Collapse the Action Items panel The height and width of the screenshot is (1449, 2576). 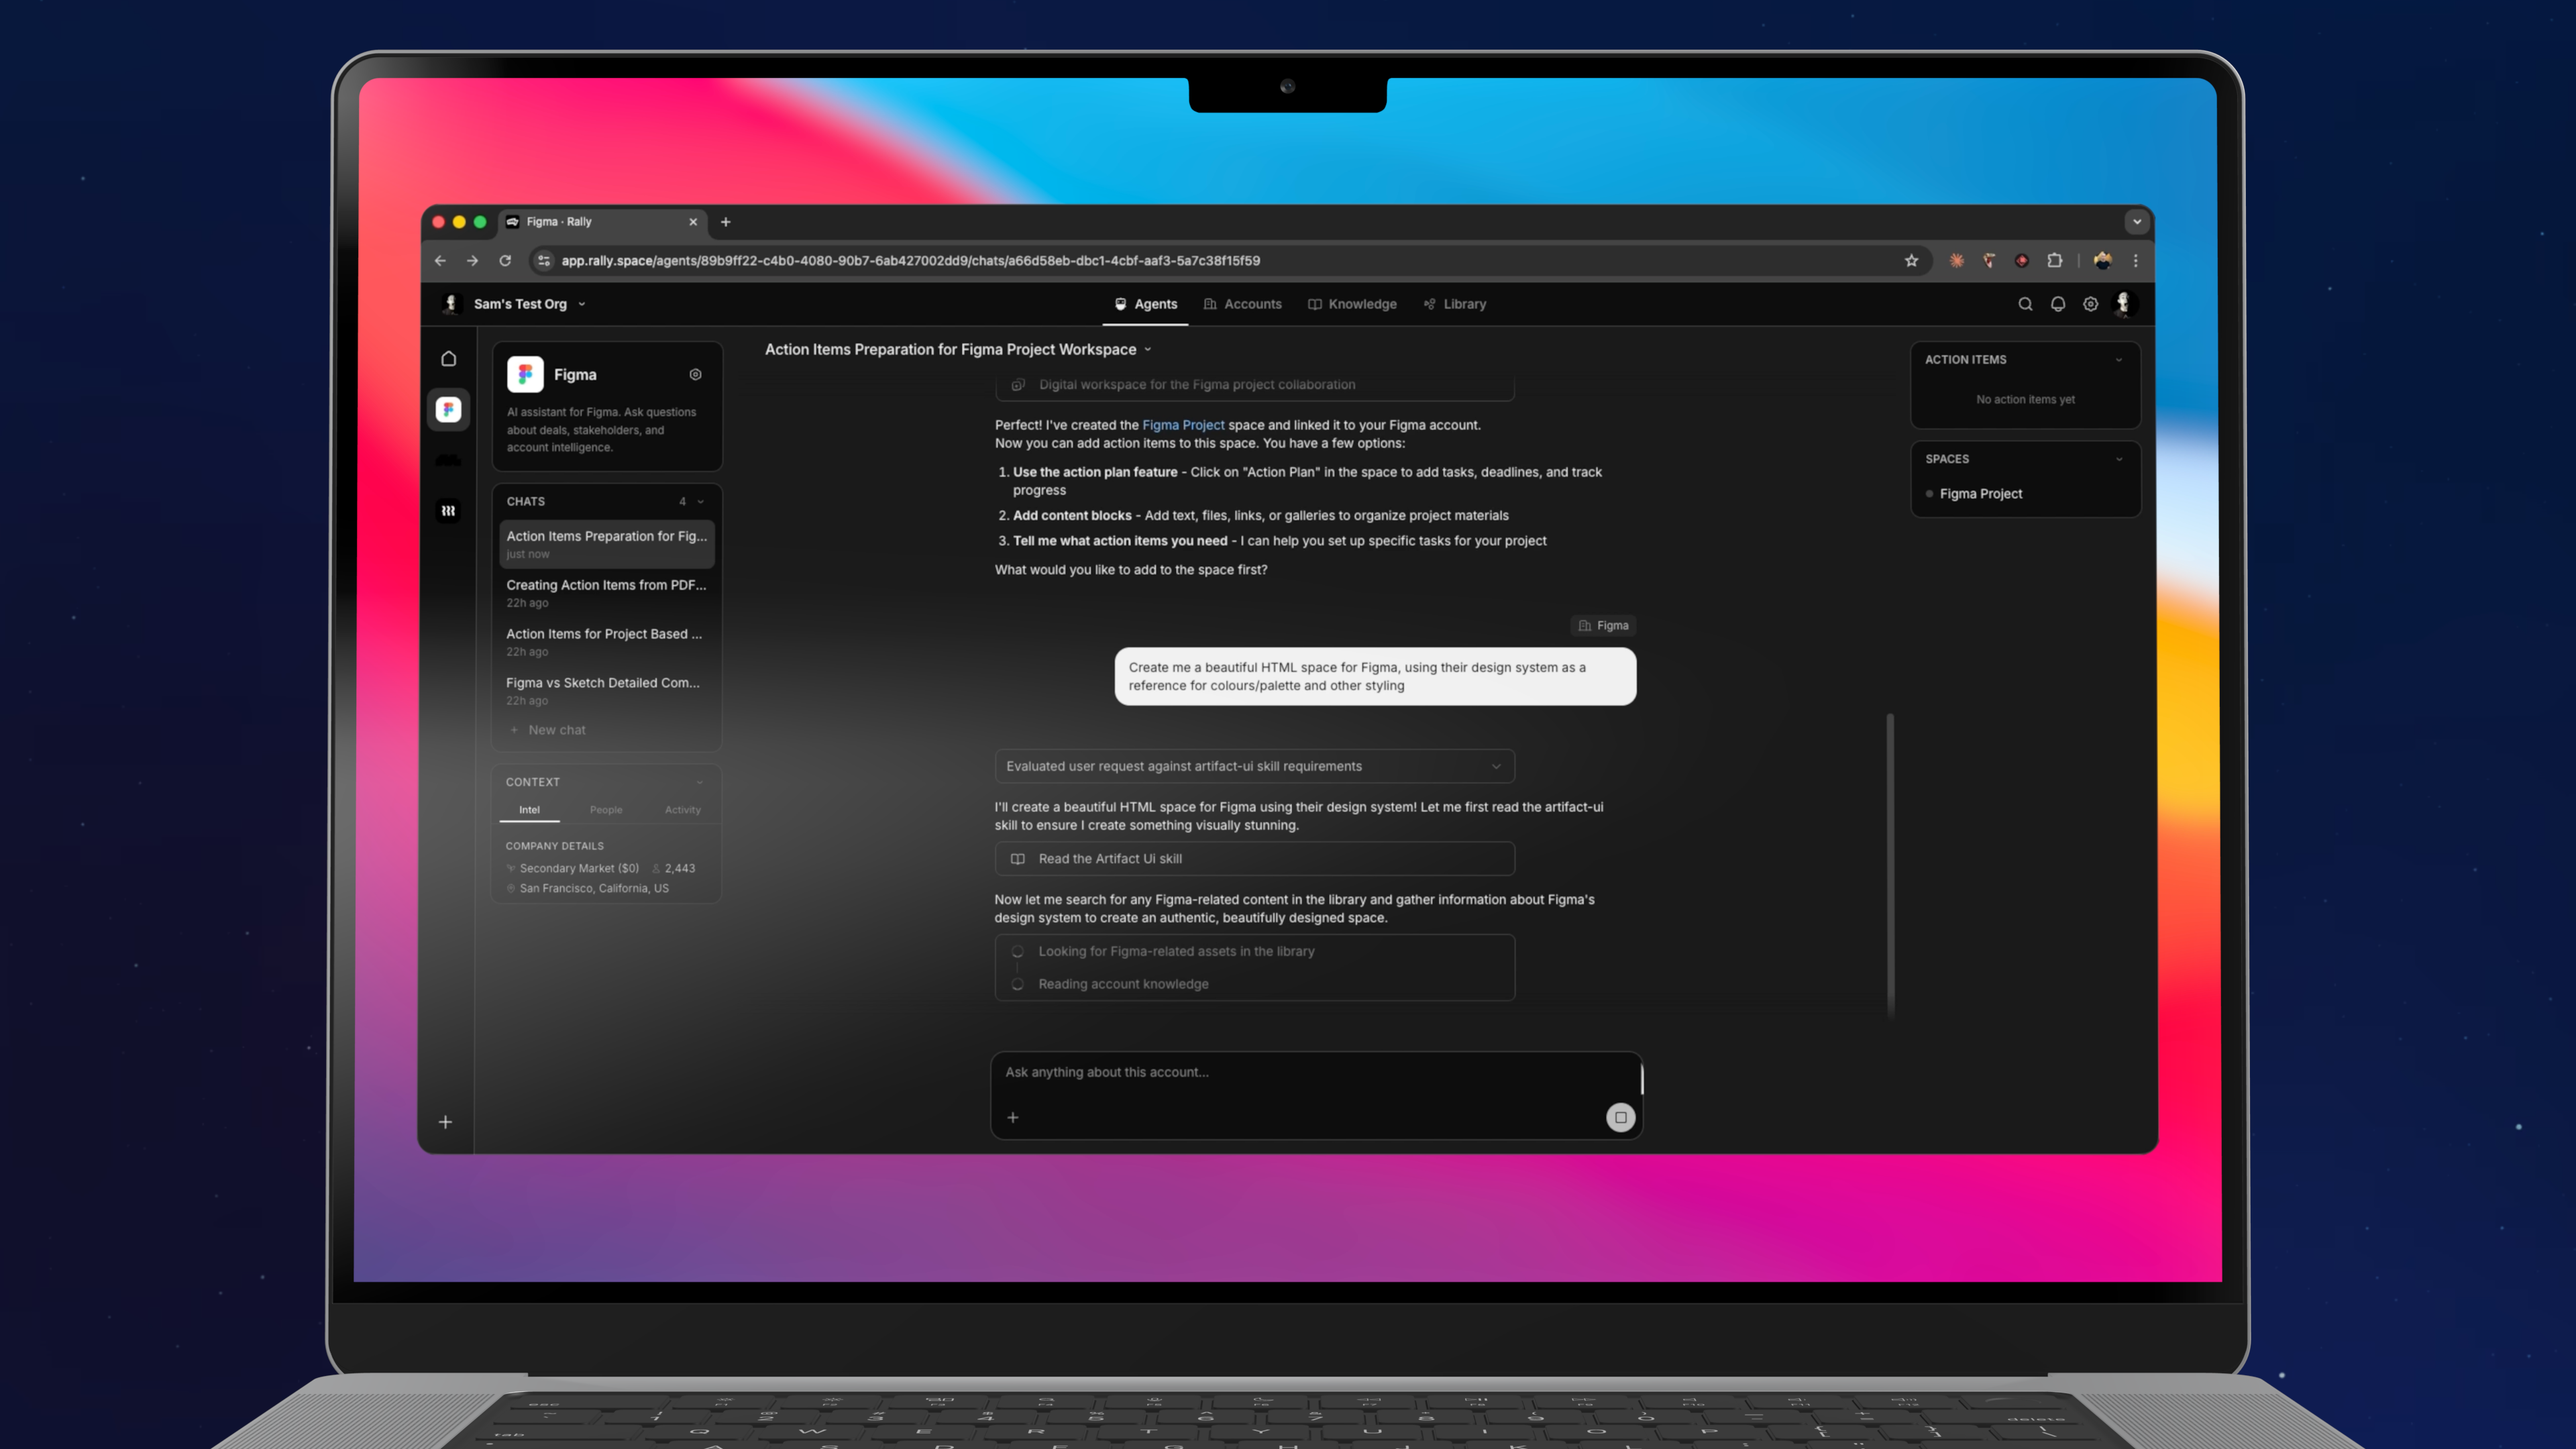tap(2118, 359)
